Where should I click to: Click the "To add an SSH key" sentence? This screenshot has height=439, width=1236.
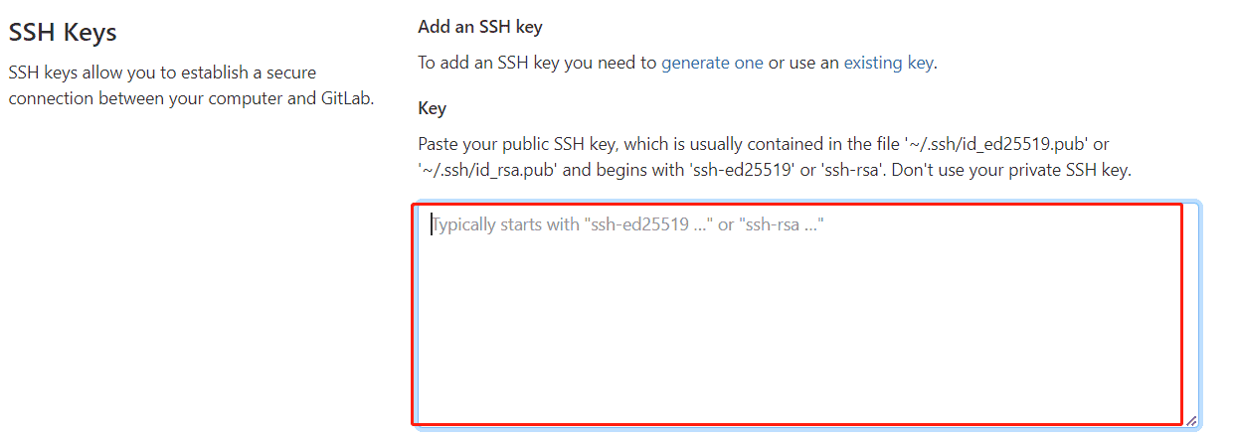[537, 63]
